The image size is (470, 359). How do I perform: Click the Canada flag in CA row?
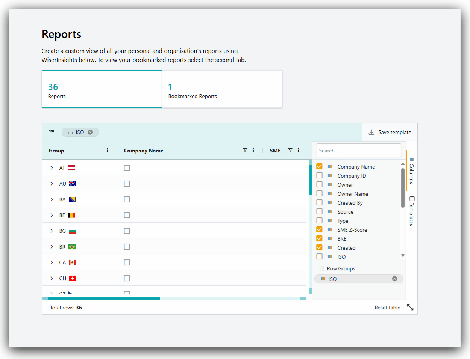(x=72, y=262)
